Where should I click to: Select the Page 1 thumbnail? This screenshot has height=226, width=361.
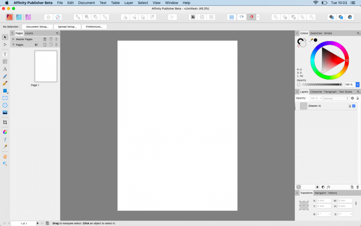click(45, 66)
